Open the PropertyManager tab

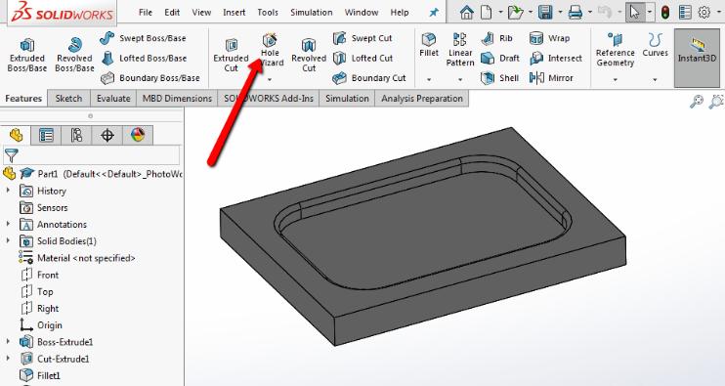(x=46, y=136)
